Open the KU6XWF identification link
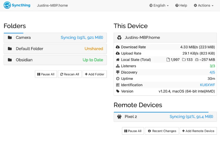Screen dimensions: 220x151 pyautogui.click(x=207, y=85)
